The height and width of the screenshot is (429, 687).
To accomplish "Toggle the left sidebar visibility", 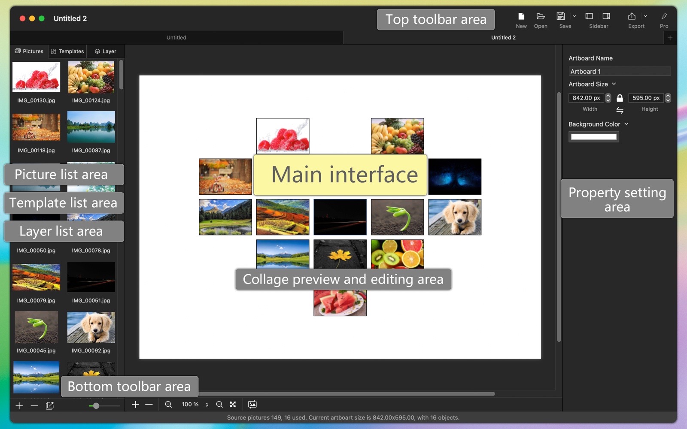I will [x=589, y=16].
